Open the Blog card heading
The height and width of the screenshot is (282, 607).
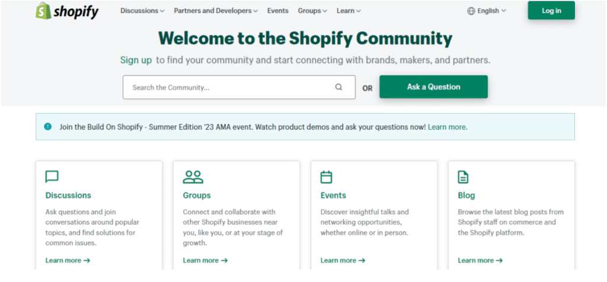466,196
